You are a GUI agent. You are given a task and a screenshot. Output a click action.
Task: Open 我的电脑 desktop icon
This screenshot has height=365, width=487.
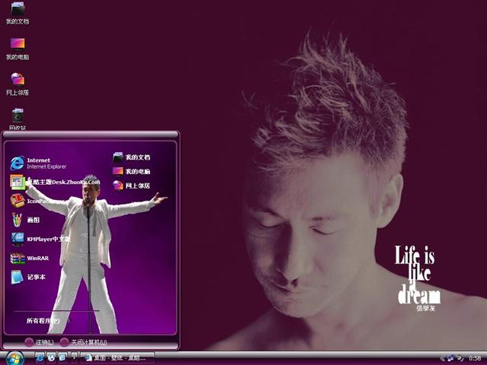click(x=18, y=49)
